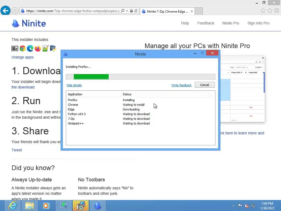
Task: Select the Firefox row in list
Action: click(140, 100)
